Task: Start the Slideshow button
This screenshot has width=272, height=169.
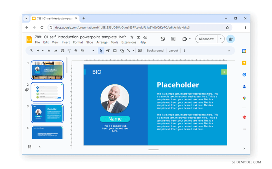Action: (206, 39)
